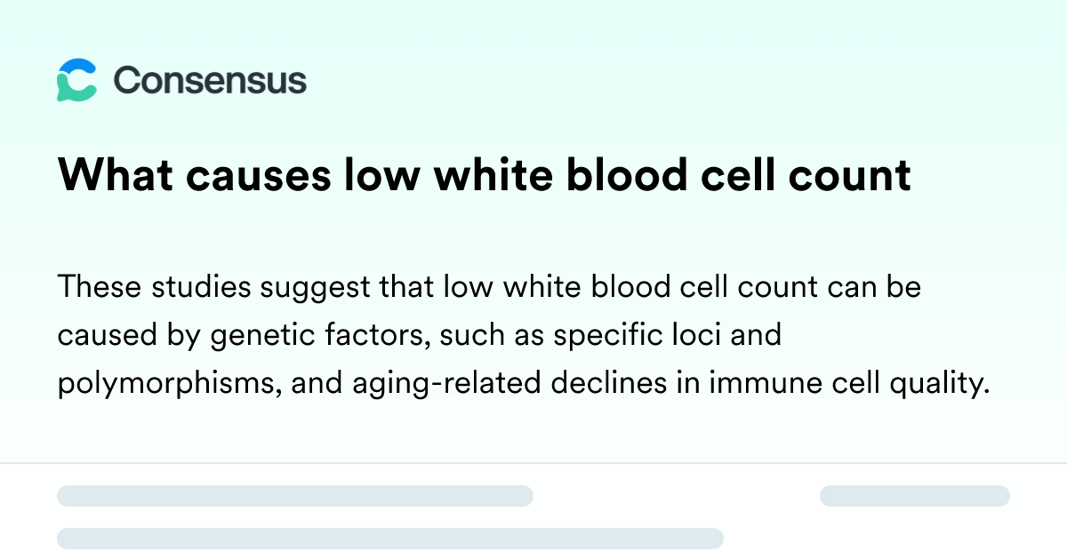Click the green lower arc of the logo
This screenshot has width=1067, height=560.
click(x=75, y=90)
